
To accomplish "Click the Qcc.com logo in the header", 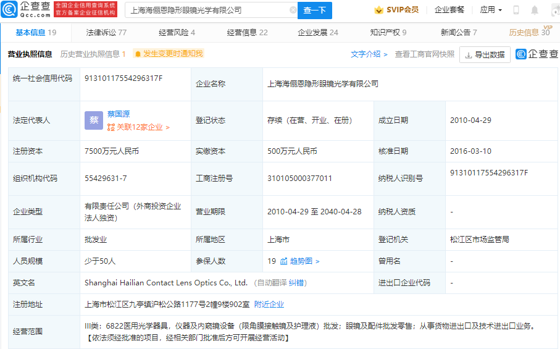I will [26, 9].
